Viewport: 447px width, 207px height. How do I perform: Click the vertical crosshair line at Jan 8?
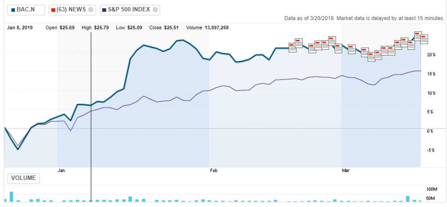pyautogui.click(x=91, y=114)
